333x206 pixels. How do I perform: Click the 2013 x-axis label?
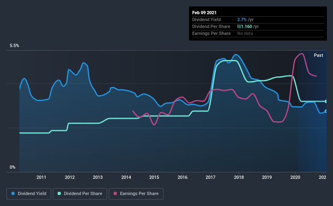(98, 177)
